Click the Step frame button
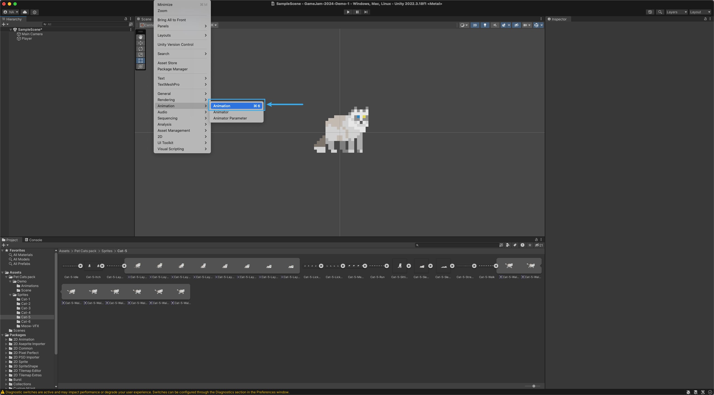Viewport: 714px width, 395px height. tap(366, 12)
